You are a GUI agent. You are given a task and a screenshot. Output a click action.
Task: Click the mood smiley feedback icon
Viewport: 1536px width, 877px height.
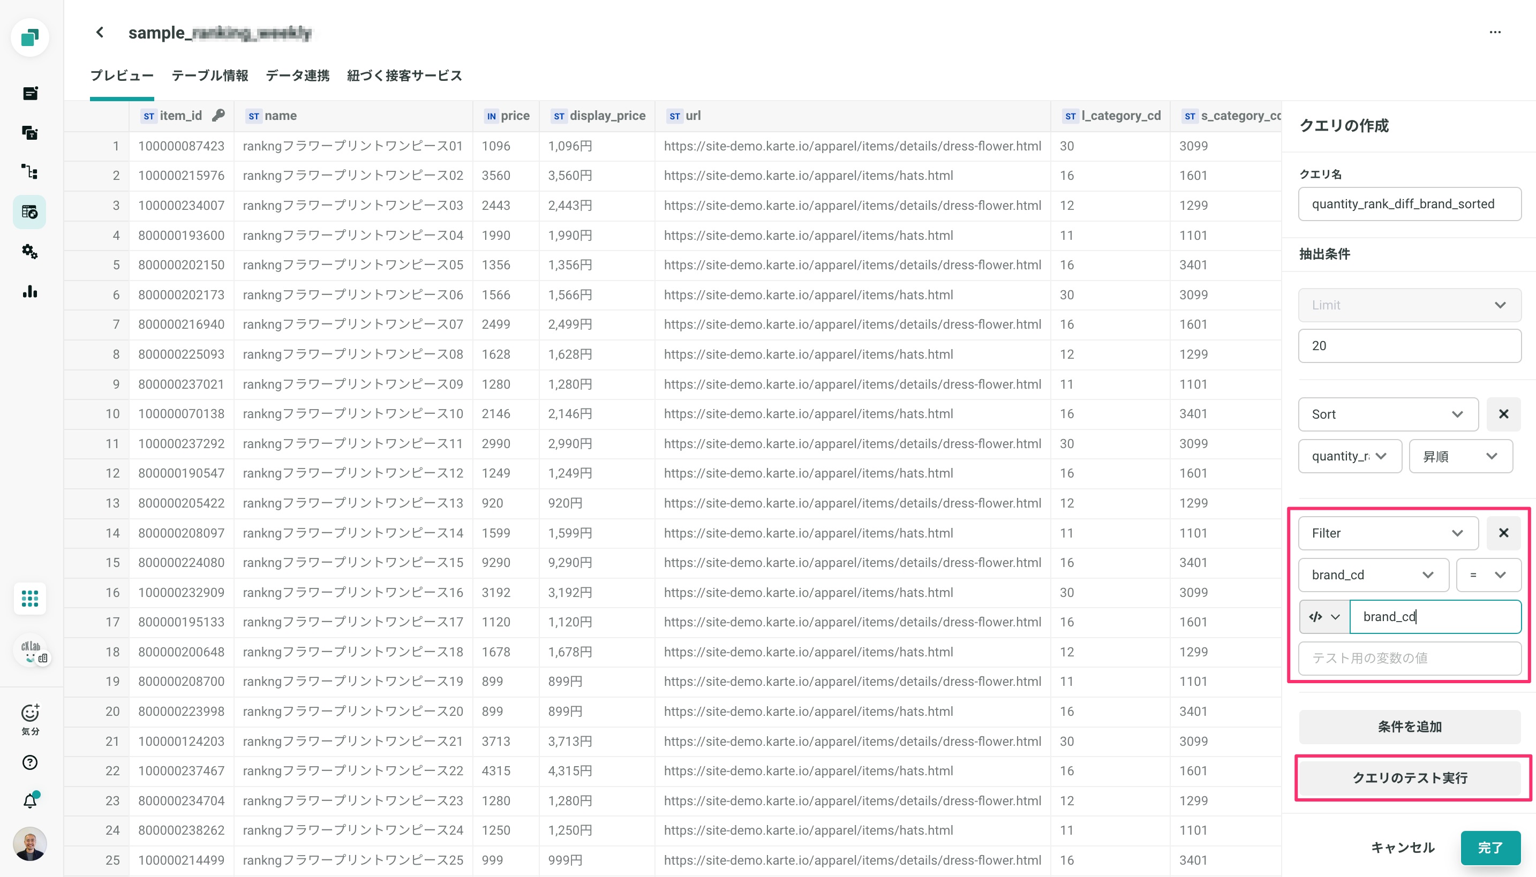[29, 714]
